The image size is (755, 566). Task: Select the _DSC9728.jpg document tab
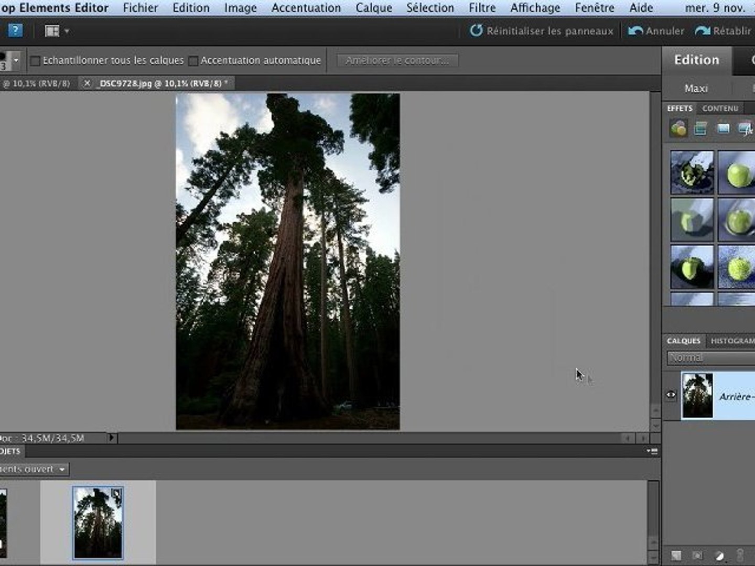[161, 83]
